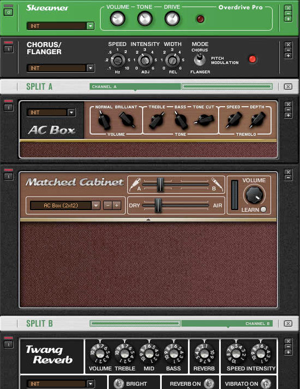Flip the Chorus/Flanger mode switch

(x=199, y=60)
